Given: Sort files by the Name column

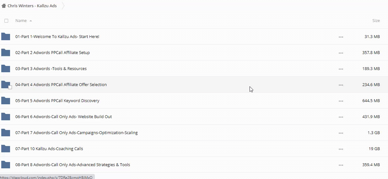Looking at the screenshot, I should 21,21.
